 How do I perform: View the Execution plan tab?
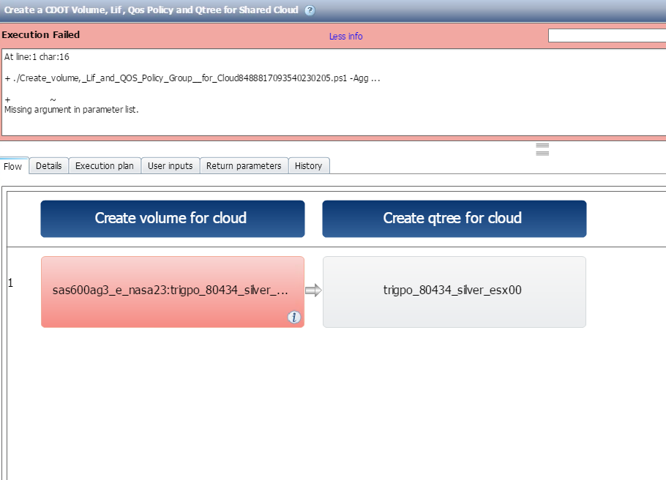tap(105, 166)
